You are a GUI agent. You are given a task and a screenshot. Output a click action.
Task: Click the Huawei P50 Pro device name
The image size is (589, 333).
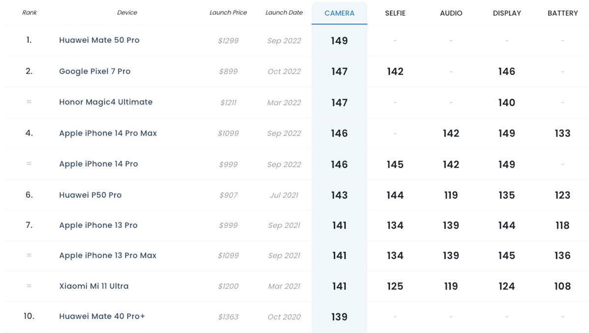90,195
